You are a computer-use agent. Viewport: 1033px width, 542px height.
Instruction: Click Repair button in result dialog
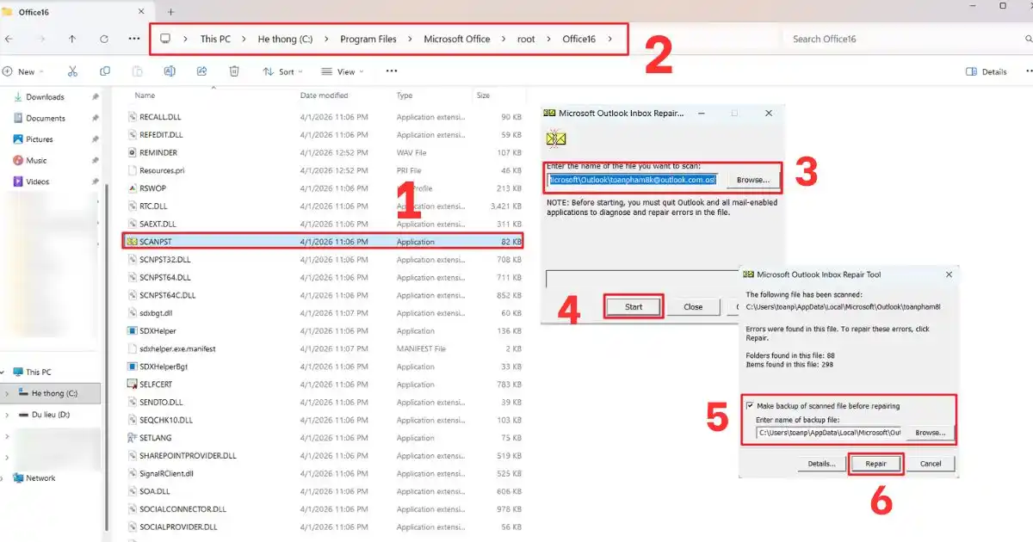pyautogui.click(x=876, y=463)
